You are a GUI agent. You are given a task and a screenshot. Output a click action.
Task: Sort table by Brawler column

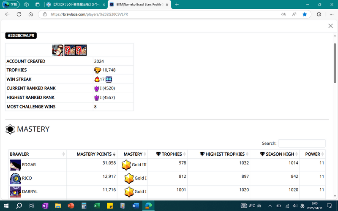[37, 154]
